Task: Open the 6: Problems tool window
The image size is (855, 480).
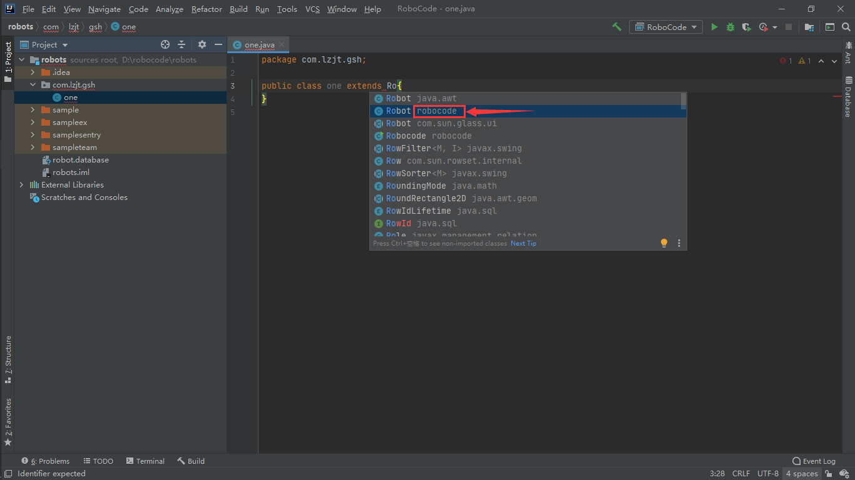Action: pyautogui.click(x=46, y=461)
